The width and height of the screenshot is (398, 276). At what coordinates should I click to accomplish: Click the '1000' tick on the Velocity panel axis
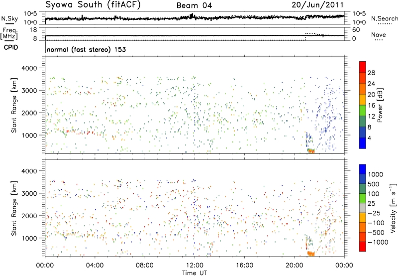coord(29,238)
